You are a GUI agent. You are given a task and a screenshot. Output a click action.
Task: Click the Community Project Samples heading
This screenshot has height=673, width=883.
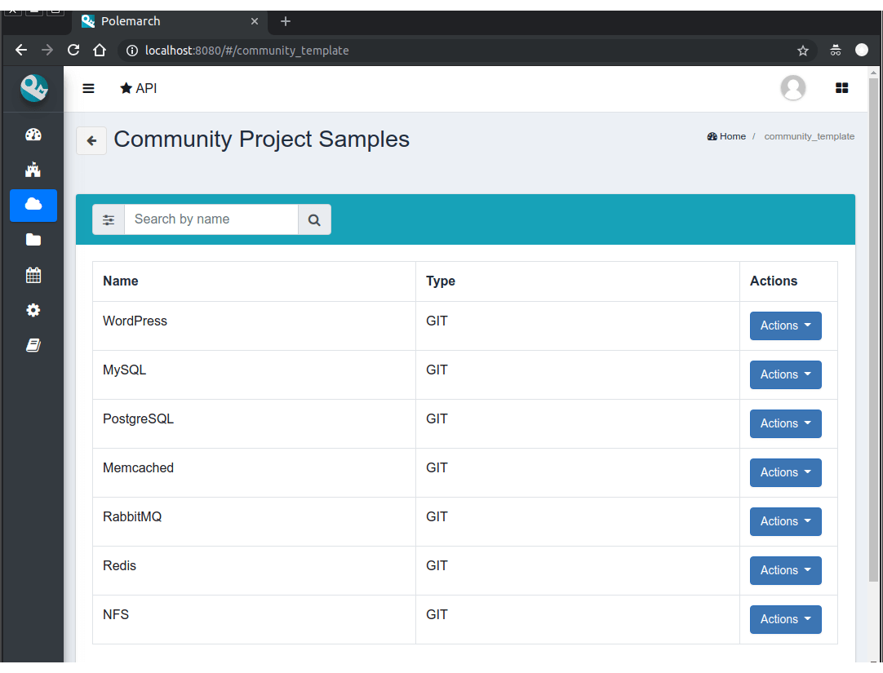[x=261, y=139]
